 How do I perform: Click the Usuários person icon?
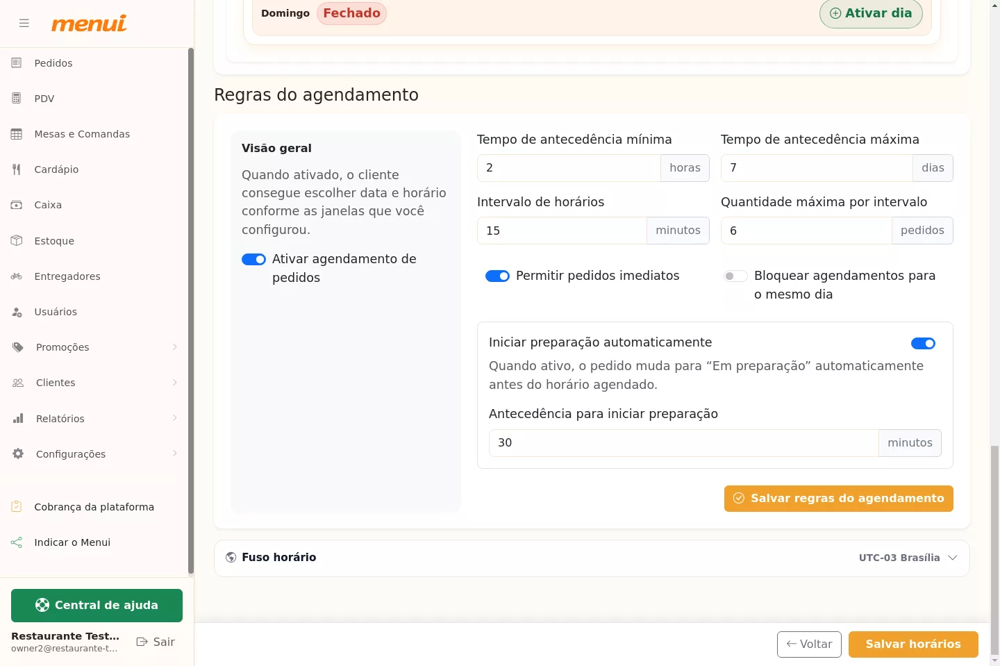click(17, 312)
